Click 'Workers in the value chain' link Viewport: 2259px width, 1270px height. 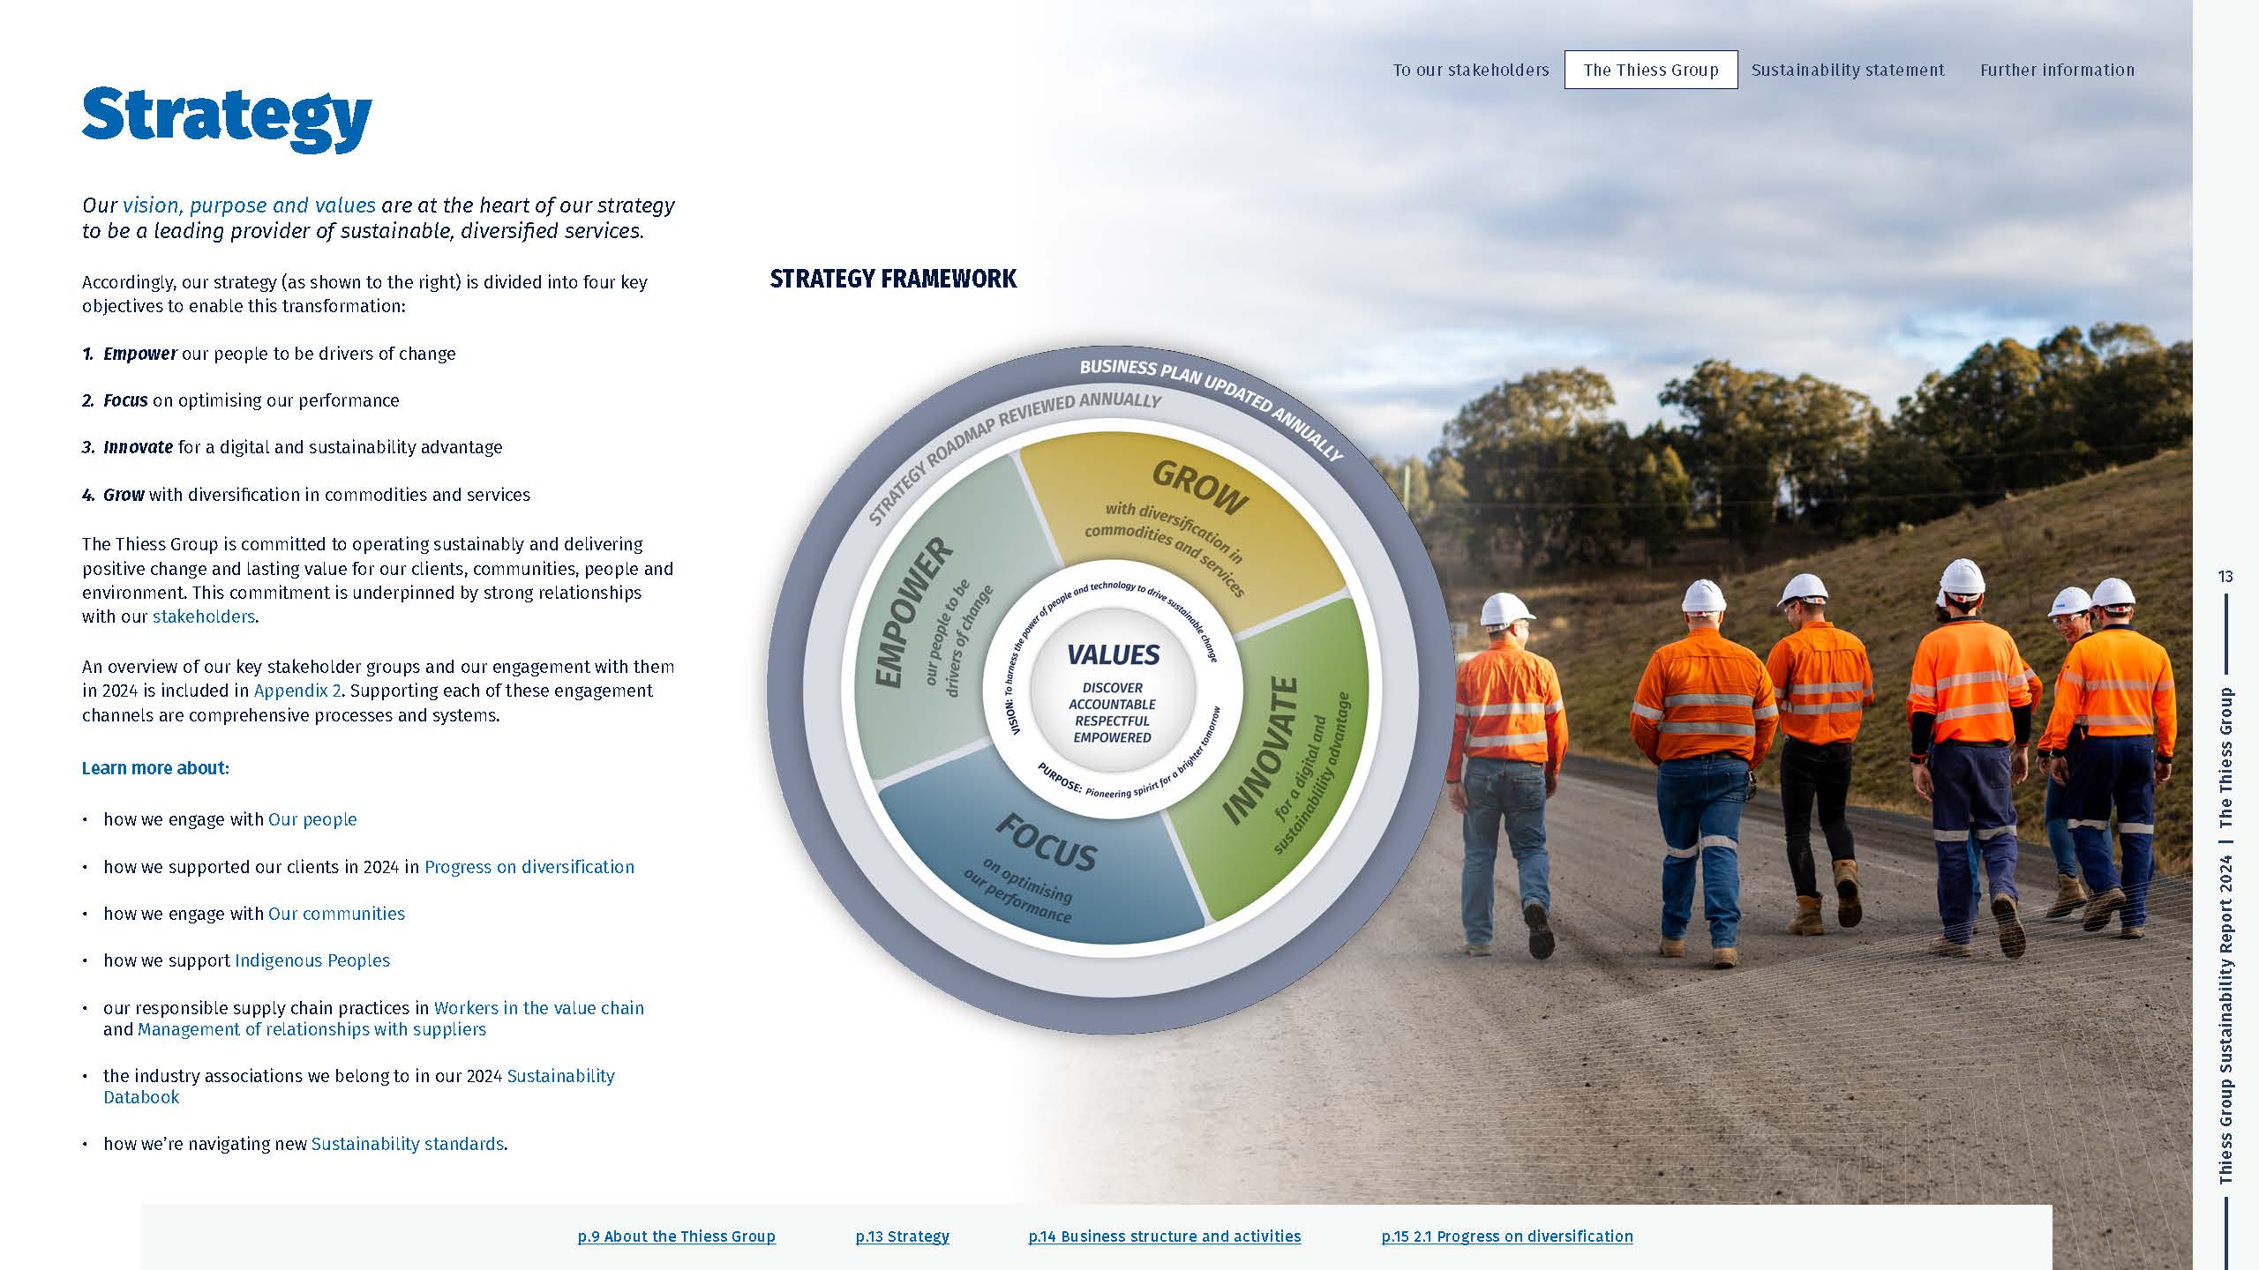point(539,1008)
